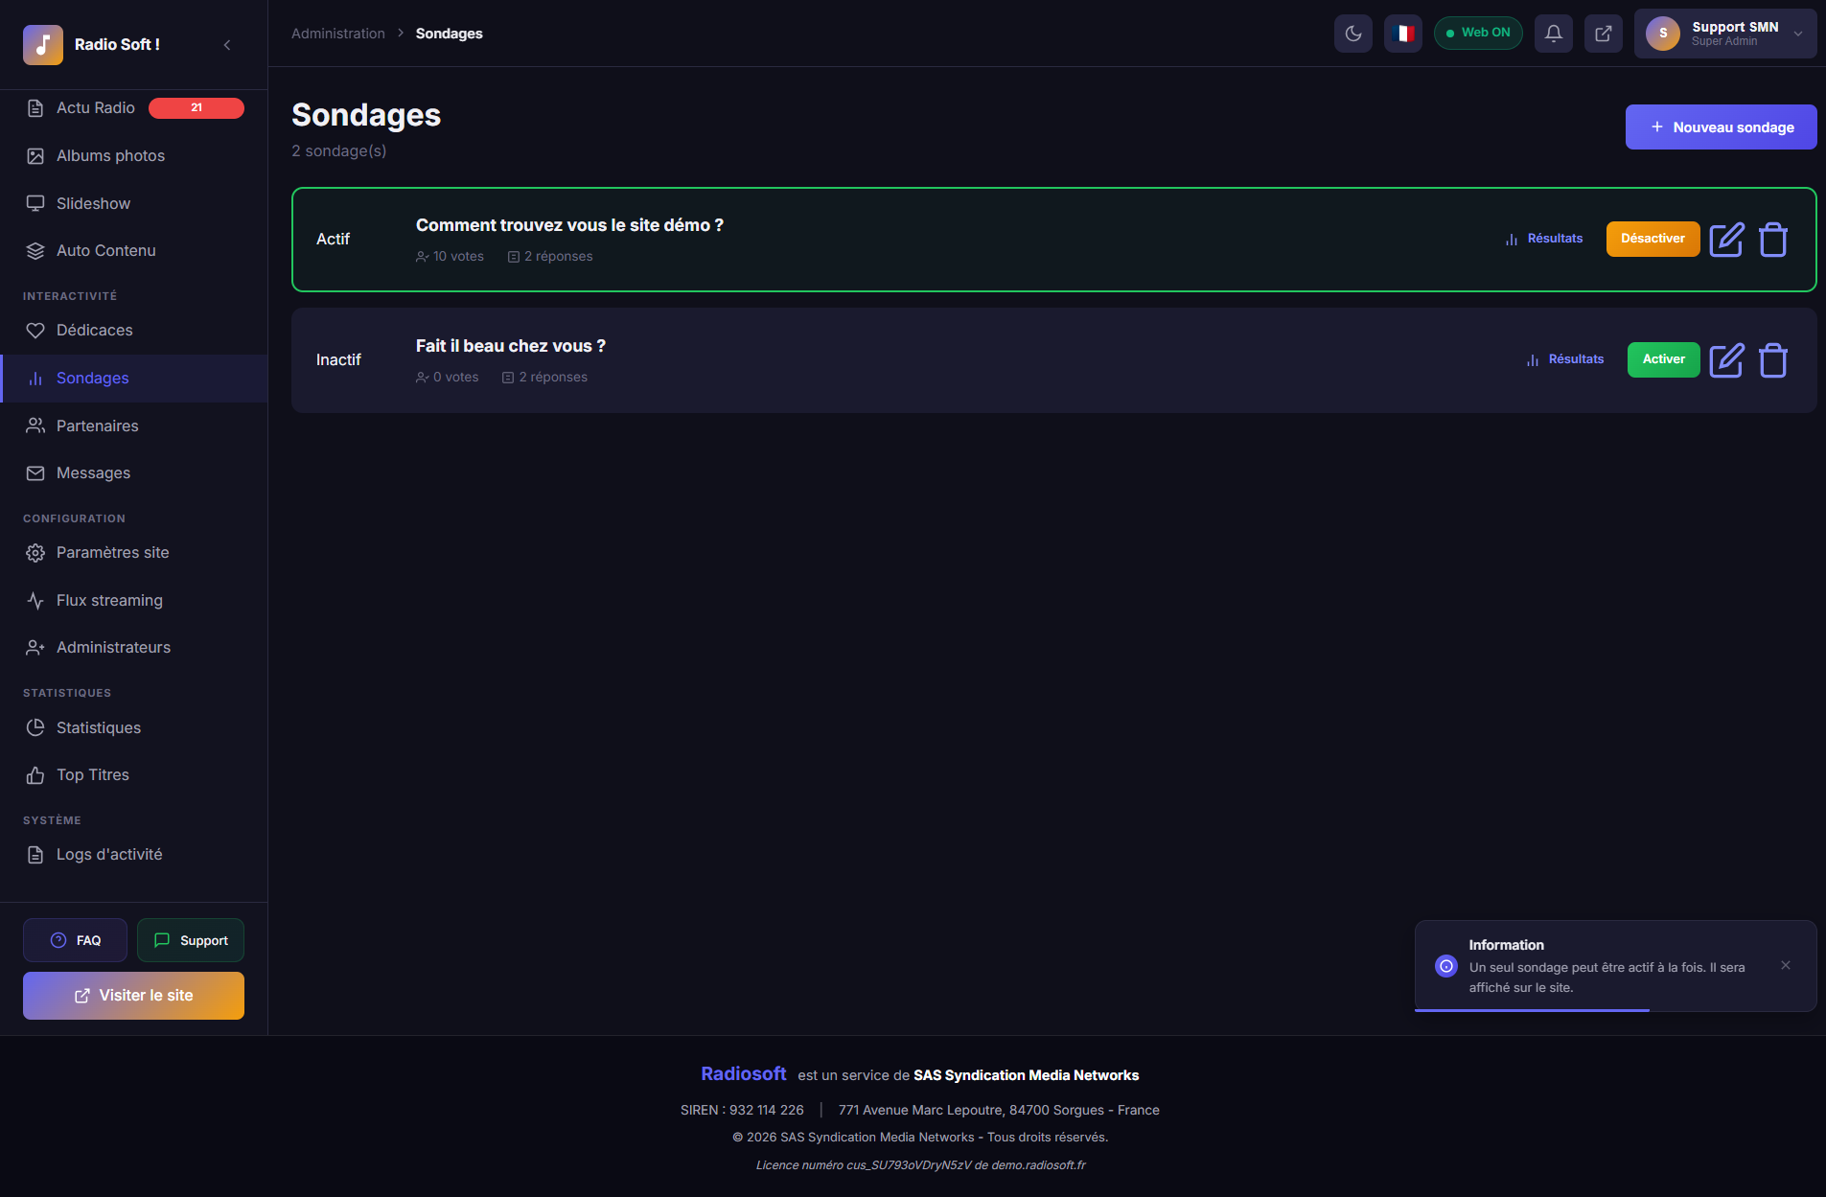This screenshot has height=1197, width=1826.
Task: Switch language with the French flag icon
Action: 1402,34
